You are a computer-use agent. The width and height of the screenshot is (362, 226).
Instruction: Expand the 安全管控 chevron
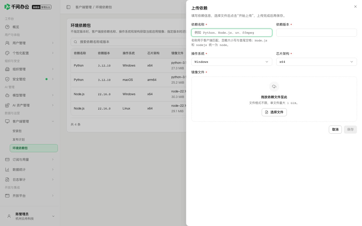click(x=53, y=79)
